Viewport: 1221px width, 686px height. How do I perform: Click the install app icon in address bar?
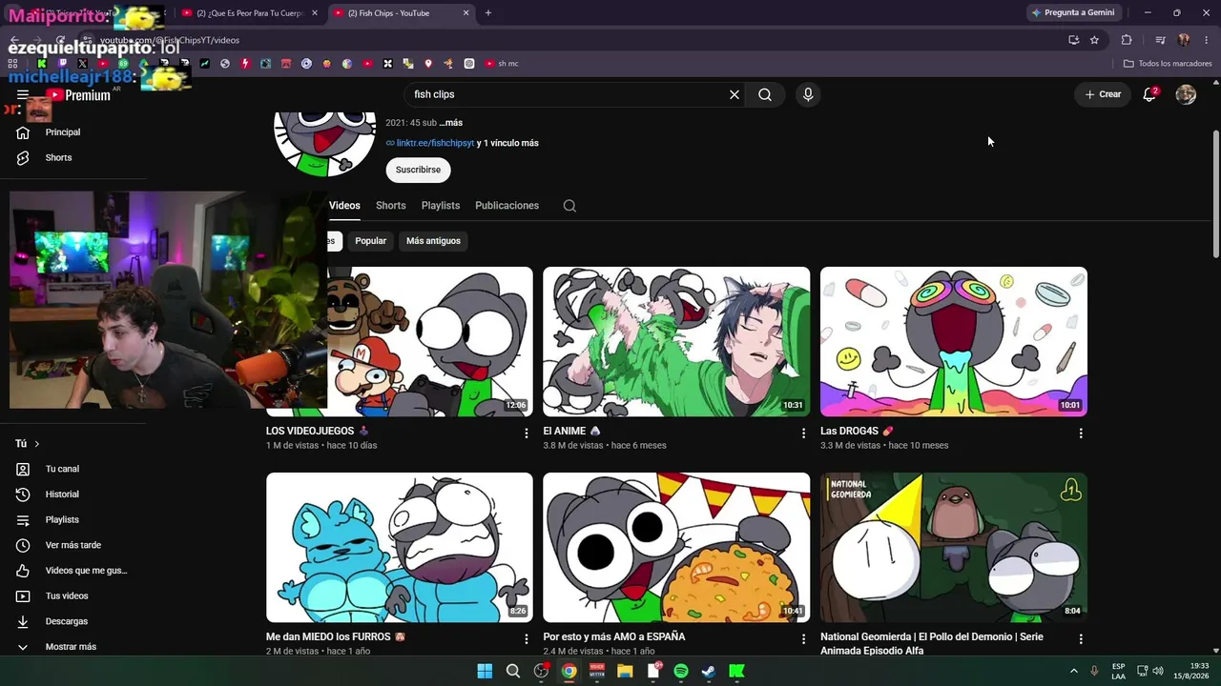[1073, 40]
